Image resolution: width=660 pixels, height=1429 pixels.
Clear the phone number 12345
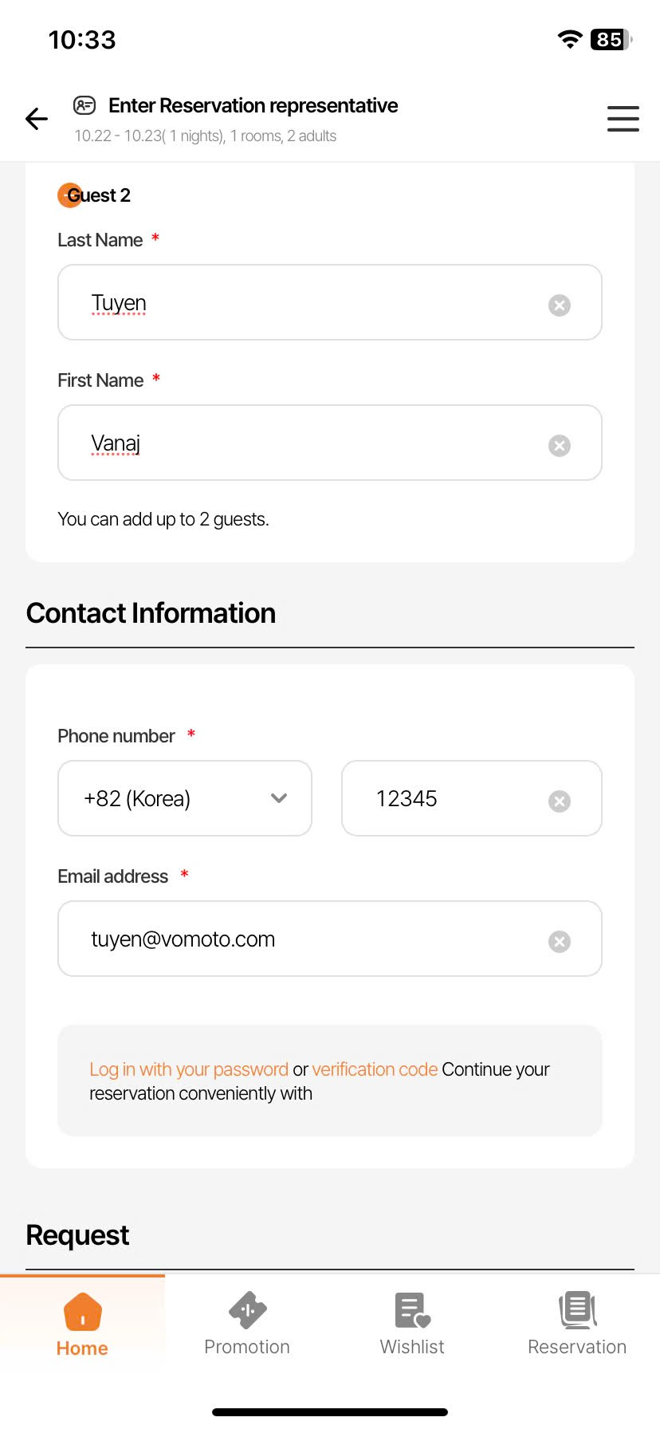pos(560,801)
